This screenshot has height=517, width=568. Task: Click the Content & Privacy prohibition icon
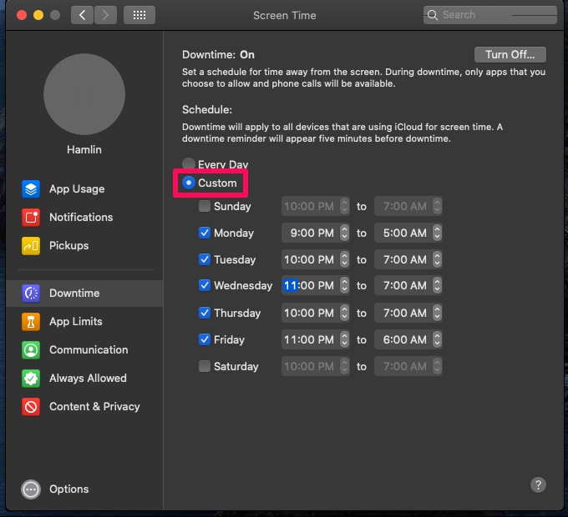pyautogui.click(x=31, y=407)
